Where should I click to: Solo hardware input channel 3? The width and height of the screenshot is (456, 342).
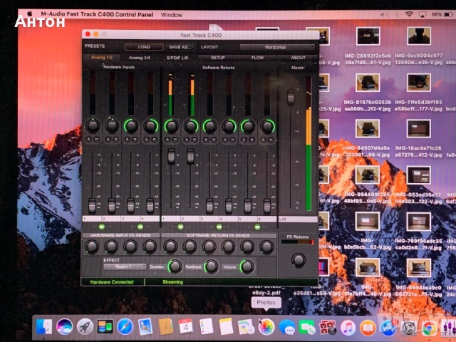pos(127,140)
